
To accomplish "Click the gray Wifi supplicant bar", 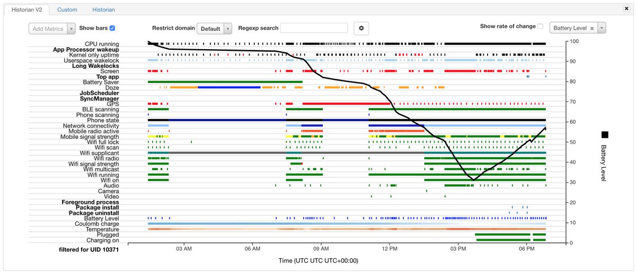I will tap(227, 153).
